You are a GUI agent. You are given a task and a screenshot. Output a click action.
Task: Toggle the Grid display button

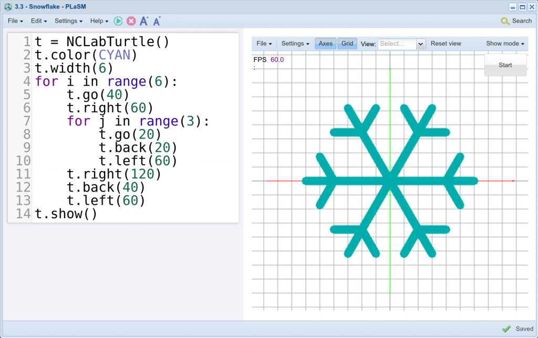(347, 44)
